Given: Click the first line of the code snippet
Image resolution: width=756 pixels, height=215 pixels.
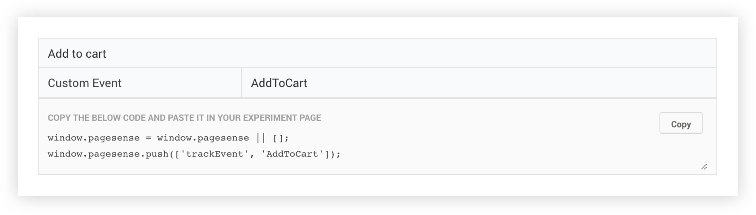Looking at the screenshot, I should [168, 138].
